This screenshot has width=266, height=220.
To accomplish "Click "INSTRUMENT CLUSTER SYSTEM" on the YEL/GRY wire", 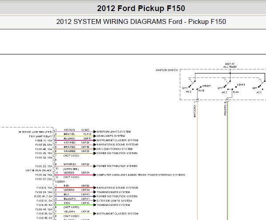I will click(x=117, y=213).
